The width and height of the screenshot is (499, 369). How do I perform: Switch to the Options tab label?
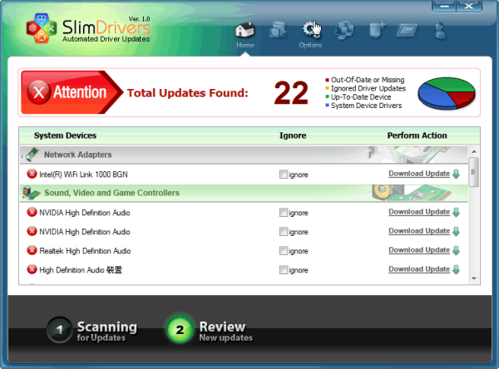click(310, 45)
